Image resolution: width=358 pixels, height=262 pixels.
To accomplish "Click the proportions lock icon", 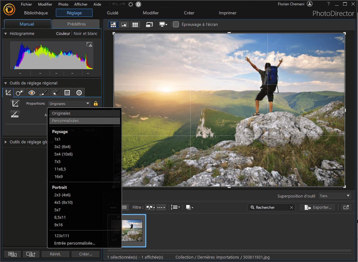I will [x=96, y=103].
